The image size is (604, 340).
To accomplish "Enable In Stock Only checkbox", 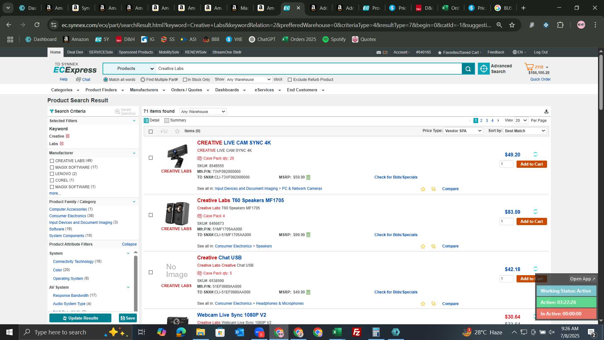I will pos(185,80).
